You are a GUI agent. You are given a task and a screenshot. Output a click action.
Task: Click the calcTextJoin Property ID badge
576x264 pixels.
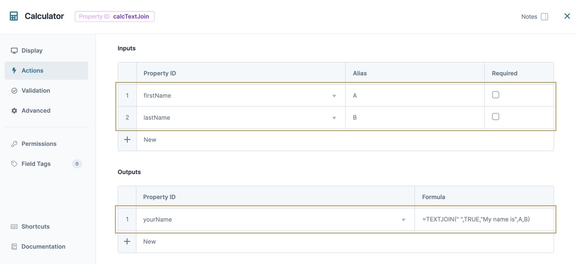(x=114, y=16)
